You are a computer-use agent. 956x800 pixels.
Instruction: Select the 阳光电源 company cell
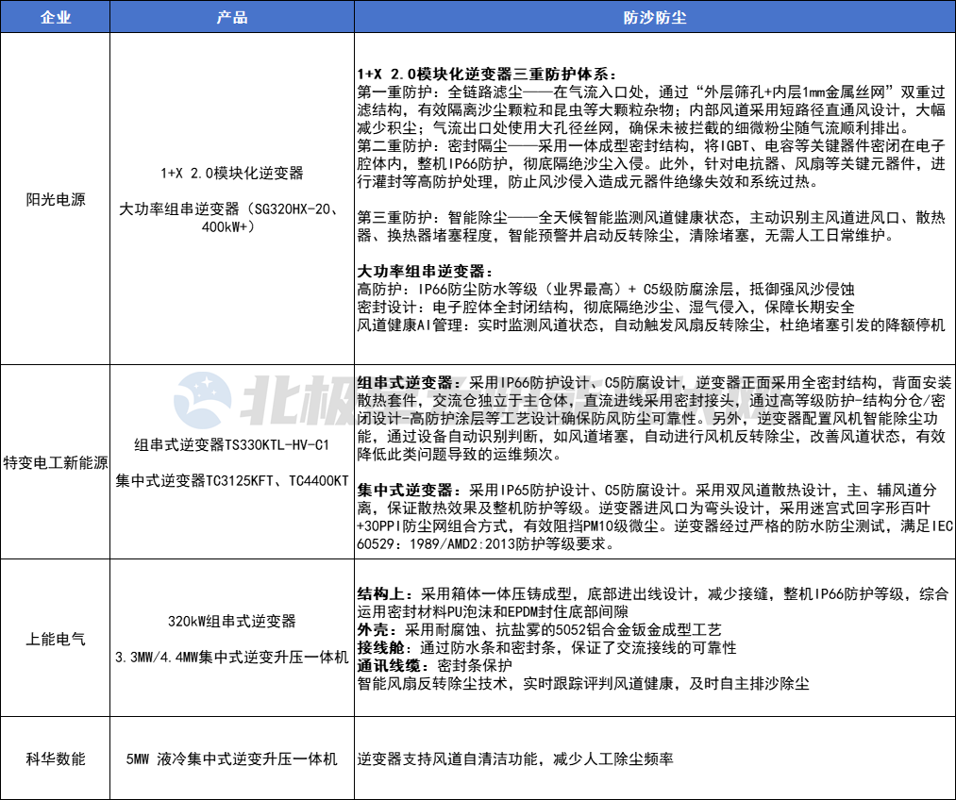pos(55,199)
